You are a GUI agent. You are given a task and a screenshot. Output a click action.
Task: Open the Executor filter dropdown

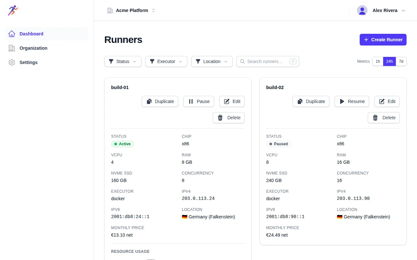click(166, 61)
